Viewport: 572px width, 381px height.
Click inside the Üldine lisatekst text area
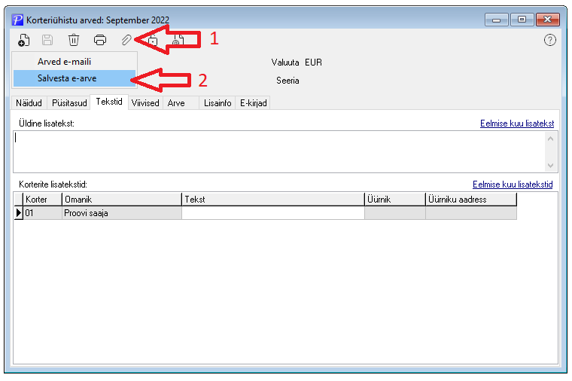(x=279, y=151)
